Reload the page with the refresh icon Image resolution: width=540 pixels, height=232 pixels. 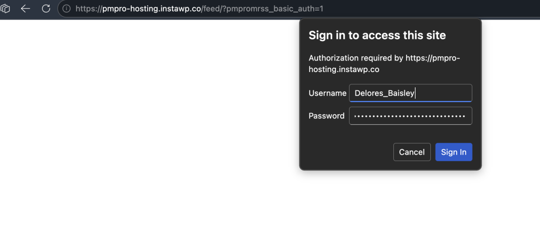tap(46, 8)
